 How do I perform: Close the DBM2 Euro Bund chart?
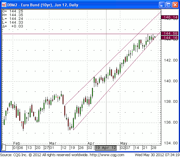175,5
